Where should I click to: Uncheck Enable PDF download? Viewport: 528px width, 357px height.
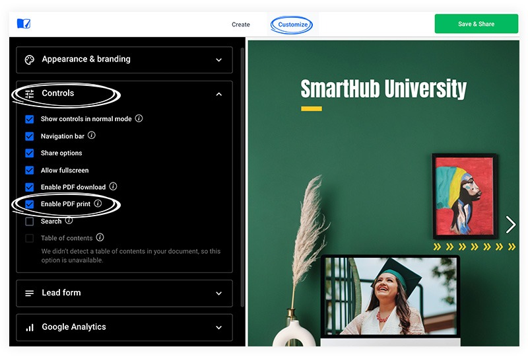click(30, 187)
